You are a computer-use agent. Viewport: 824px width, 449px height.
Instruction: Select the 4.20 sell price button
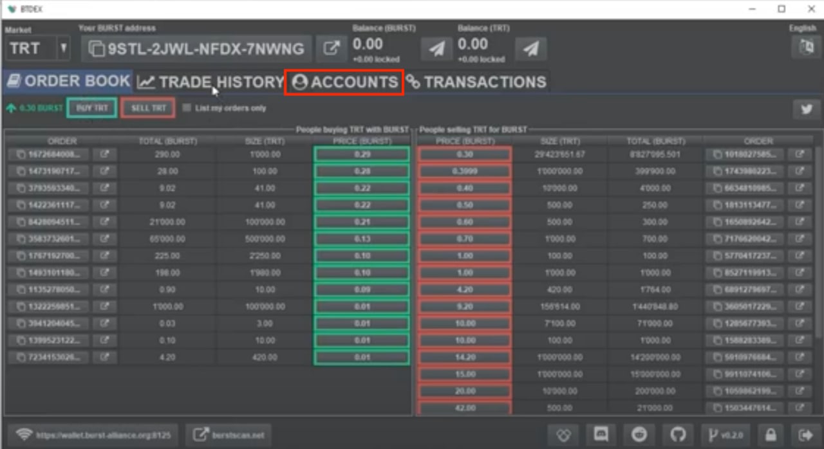465,289
